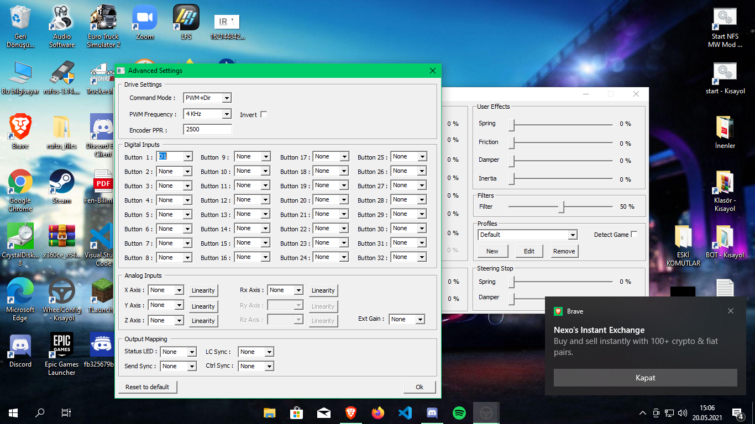Viewport: 755px width, 424px height.
Task: Click the Remove profile button
Action: click(564, 251)
